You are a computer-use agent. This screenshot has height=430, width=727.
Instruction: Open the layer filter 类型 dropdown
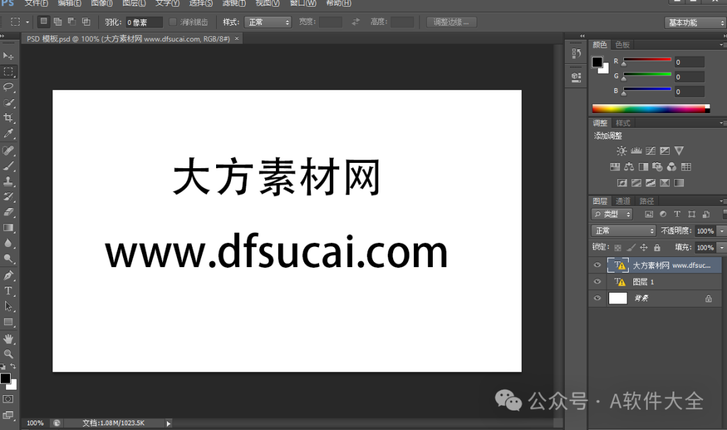(611, 213)
